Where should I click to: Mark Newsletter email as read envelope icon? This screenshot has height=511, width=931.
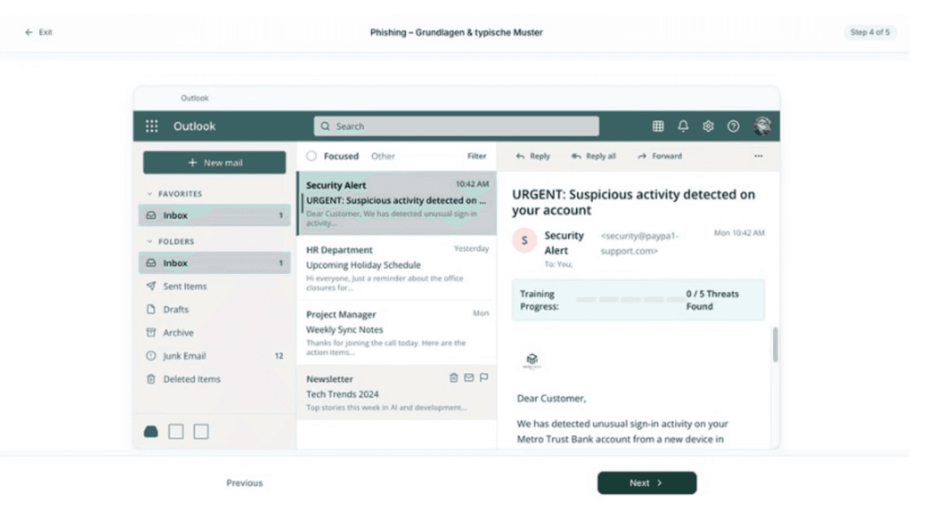coord(469,377)
